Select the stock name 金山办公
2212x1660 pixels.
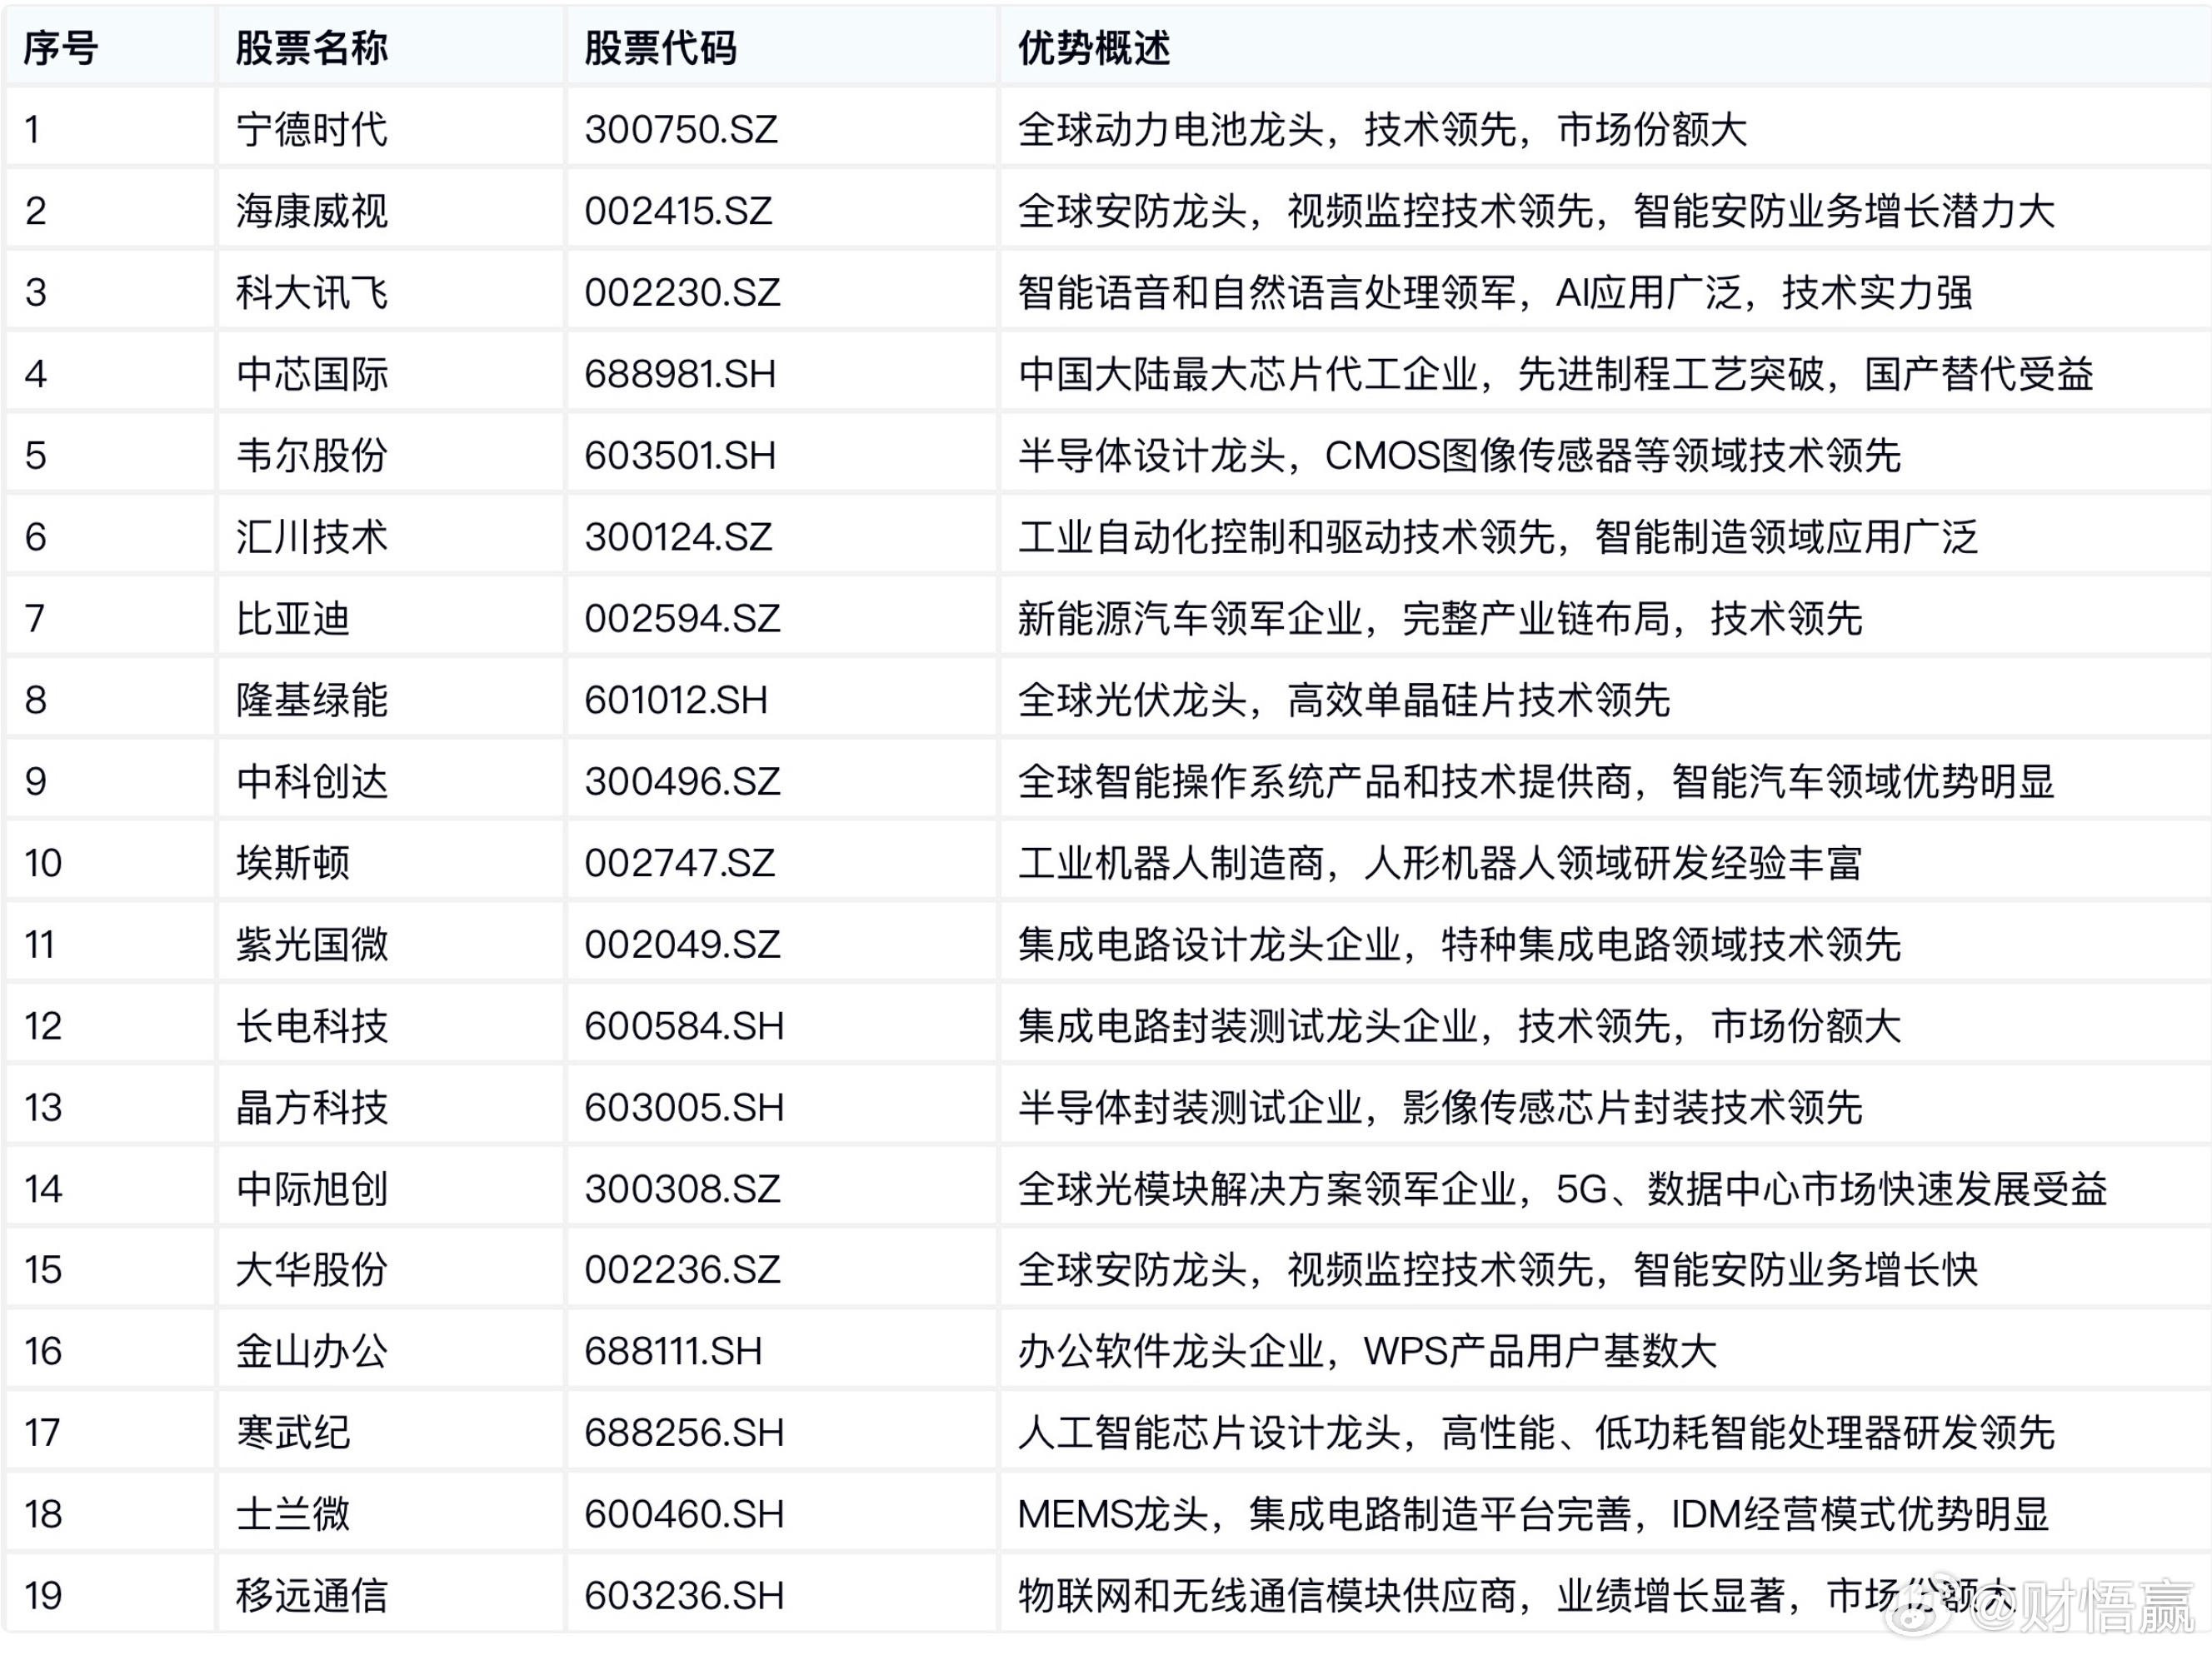click(311, 1352)
